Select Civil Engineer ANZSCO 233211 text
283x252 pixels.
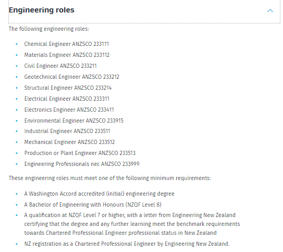coord(60,66)
